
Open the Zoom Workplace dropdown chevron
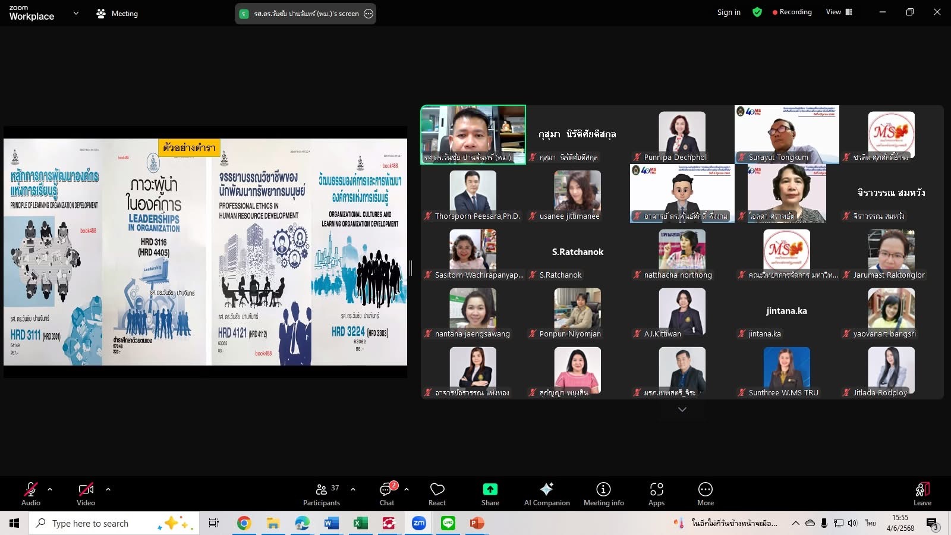75,13
